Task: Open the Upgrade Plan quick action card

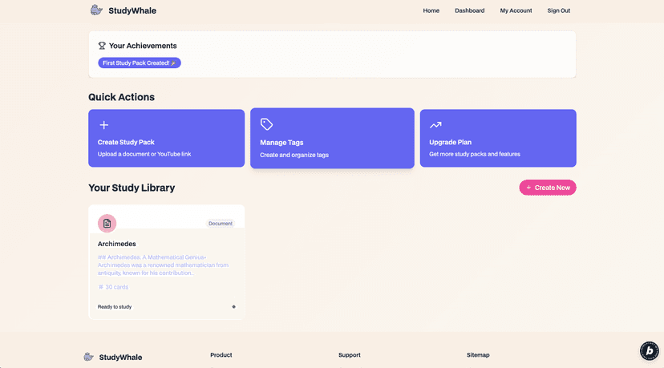Action: coord(498,138)
